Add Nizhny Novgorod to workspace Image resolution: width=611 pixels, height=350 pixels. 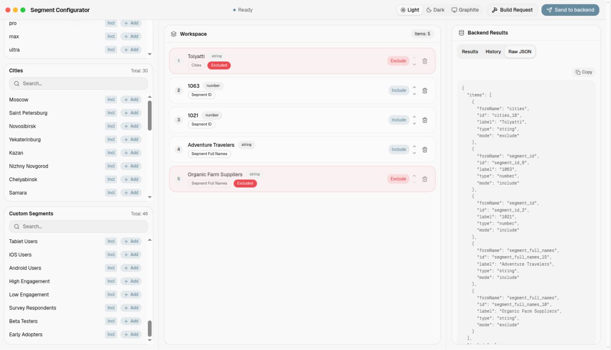(131, 166)
